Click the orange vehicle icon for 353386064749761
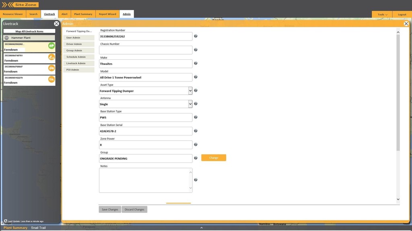 pos(51,57)
